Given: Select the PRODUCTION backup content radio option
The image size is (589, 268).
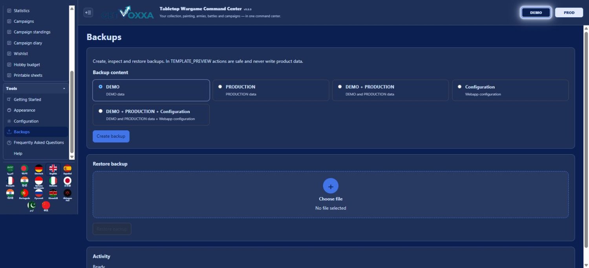Looking at the screenshot, I should point(271,90).
